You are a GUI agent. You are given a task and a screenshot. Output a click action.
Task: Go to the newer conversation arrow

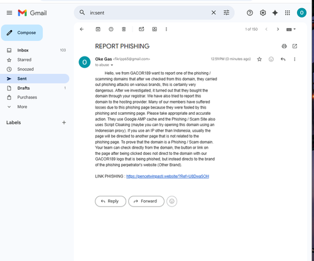[266, 29]
